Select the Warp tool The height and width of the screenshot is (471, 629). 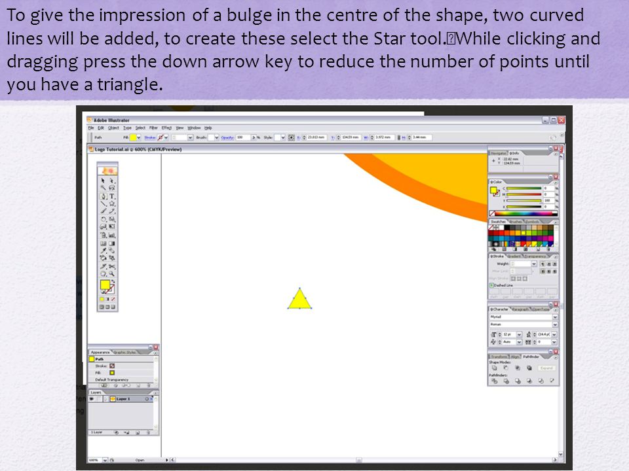(x=103, y=227)
